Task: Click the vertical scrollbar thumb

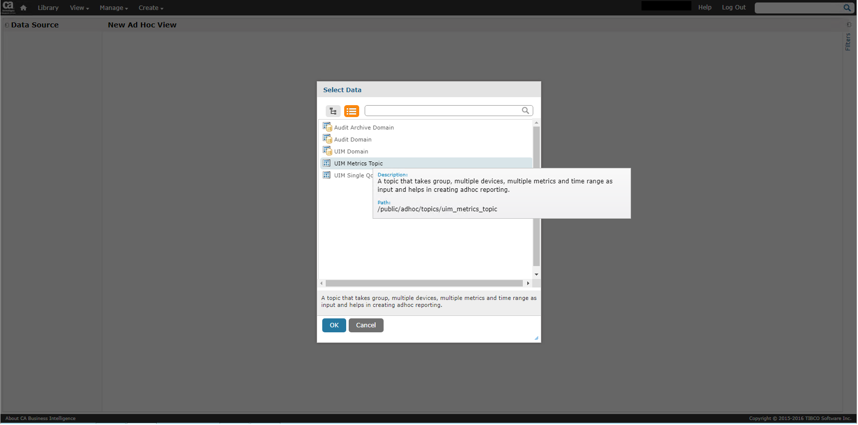Action: tap(537, 196)
